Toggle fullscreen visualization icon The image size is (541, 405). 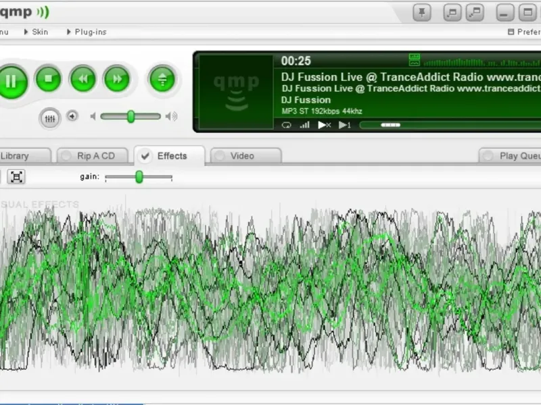pos(16,177)
